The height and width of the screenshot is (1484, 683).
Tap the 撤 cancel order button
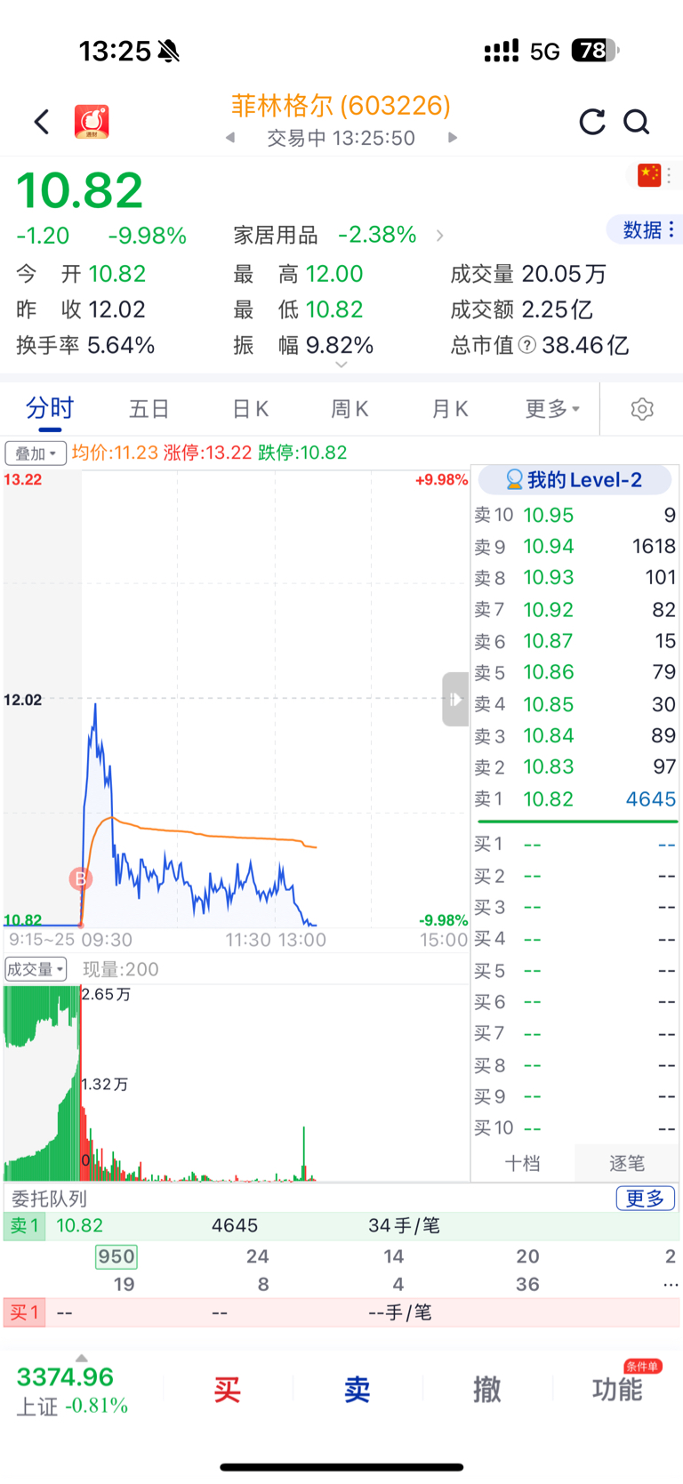click(487, 1389)
